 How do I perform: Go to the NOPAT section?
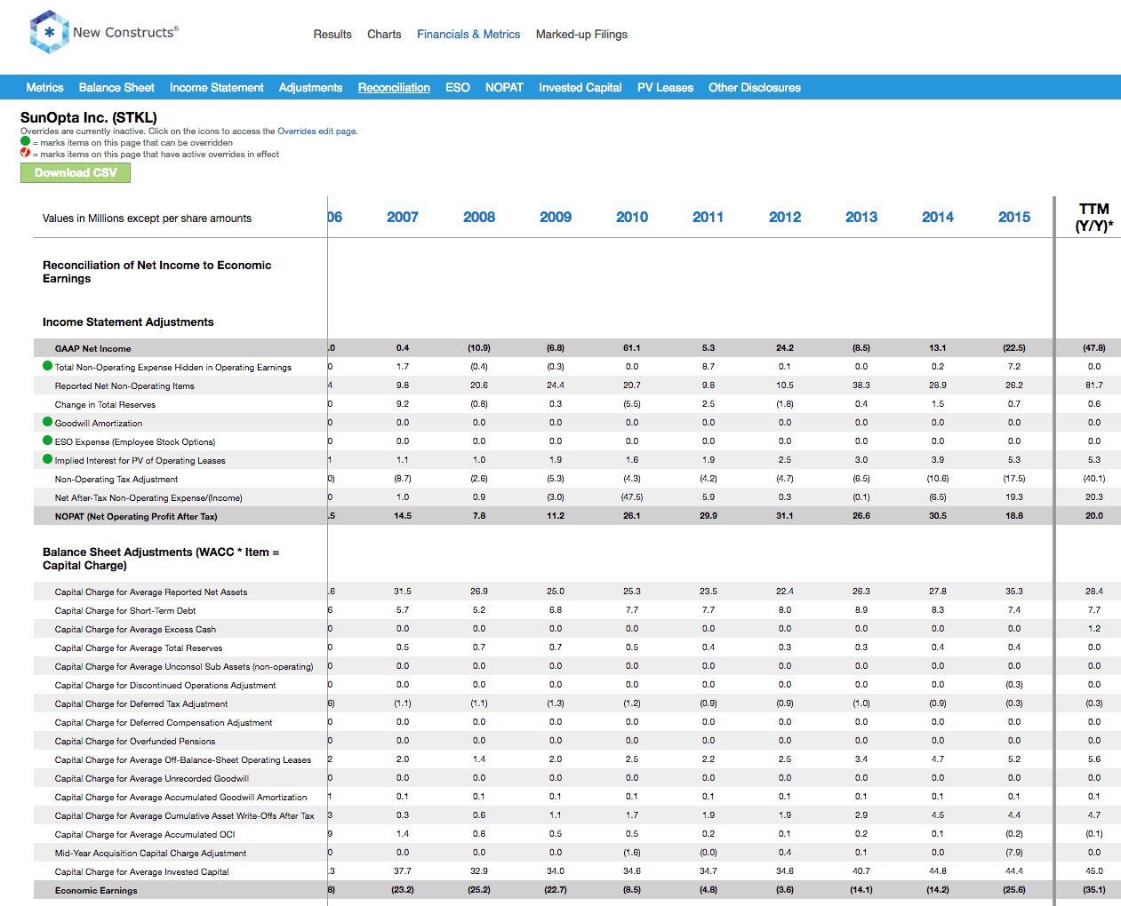click(504, 88)
